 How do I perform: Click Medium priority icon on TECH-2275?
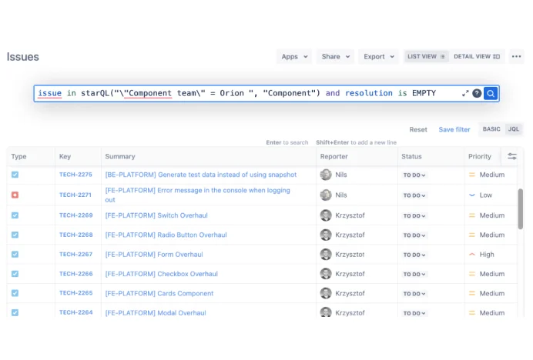tap(472, 175)
